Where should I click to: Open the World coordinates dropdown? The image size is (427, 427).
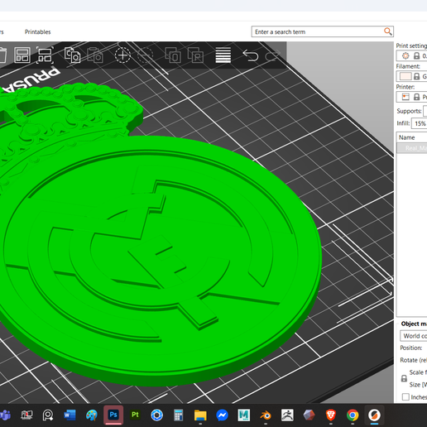(414, 336)
